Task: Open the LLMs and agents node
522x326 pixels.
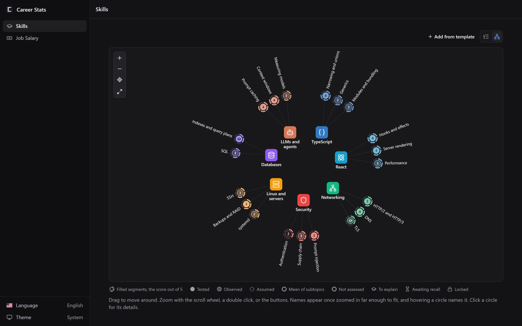Action: (290, 132)
